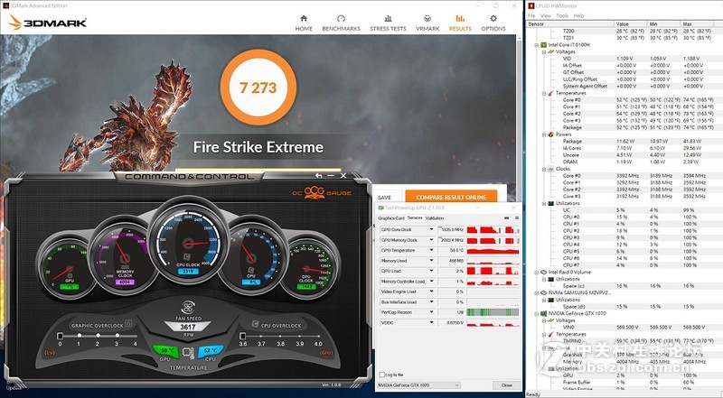
Task: Click the Close button in GPU-Z
Action: click(506, 385)
